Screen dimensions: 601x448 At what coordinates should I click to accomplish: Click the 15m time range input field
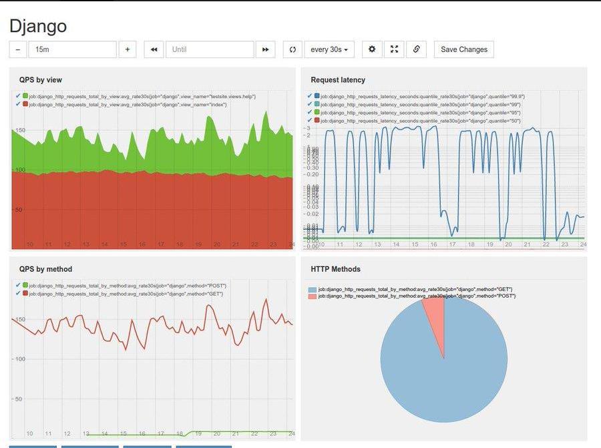coord(72,49)
